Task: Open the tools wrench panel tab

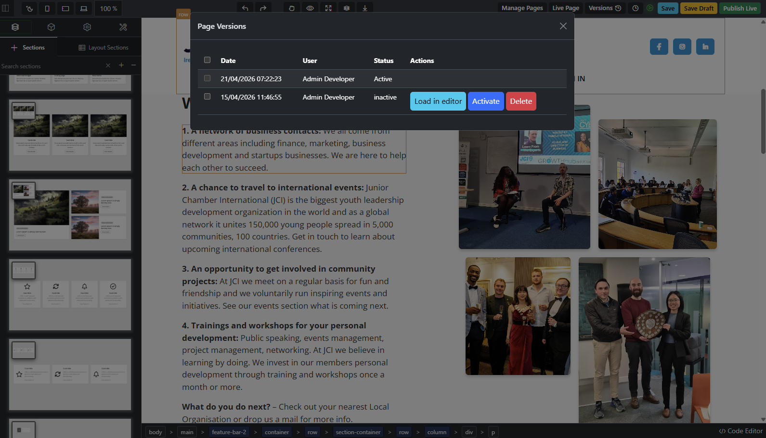Action: [123, 27]
